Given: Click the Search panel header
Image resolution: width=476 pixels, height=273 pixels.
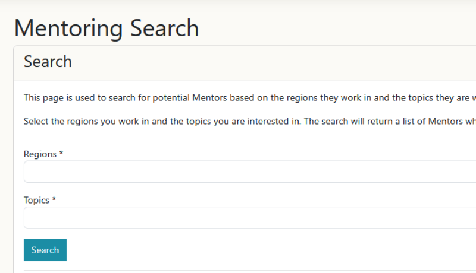Looking at the screenshot, I should coord(48,62).
